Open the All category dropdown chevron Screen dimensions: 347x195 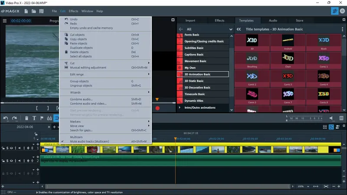point(231,29)
